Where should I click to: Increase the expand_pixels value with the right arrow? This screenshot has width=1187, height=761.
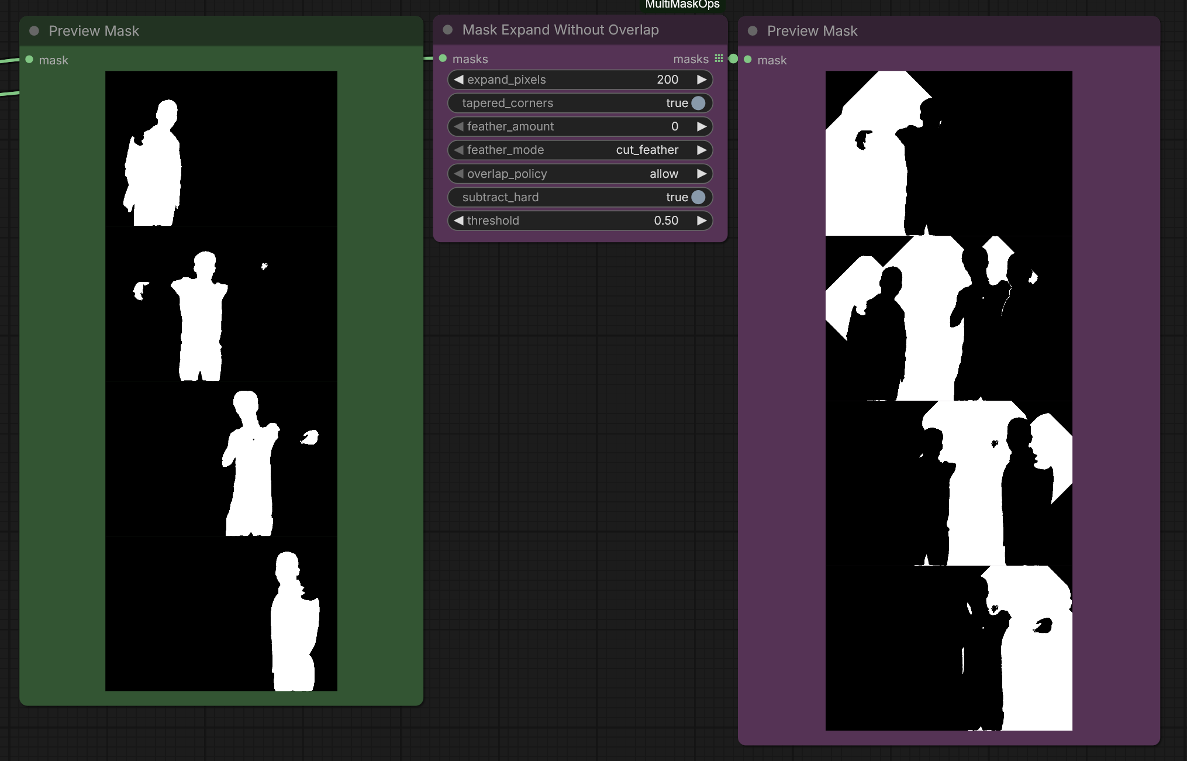[702, 80]
